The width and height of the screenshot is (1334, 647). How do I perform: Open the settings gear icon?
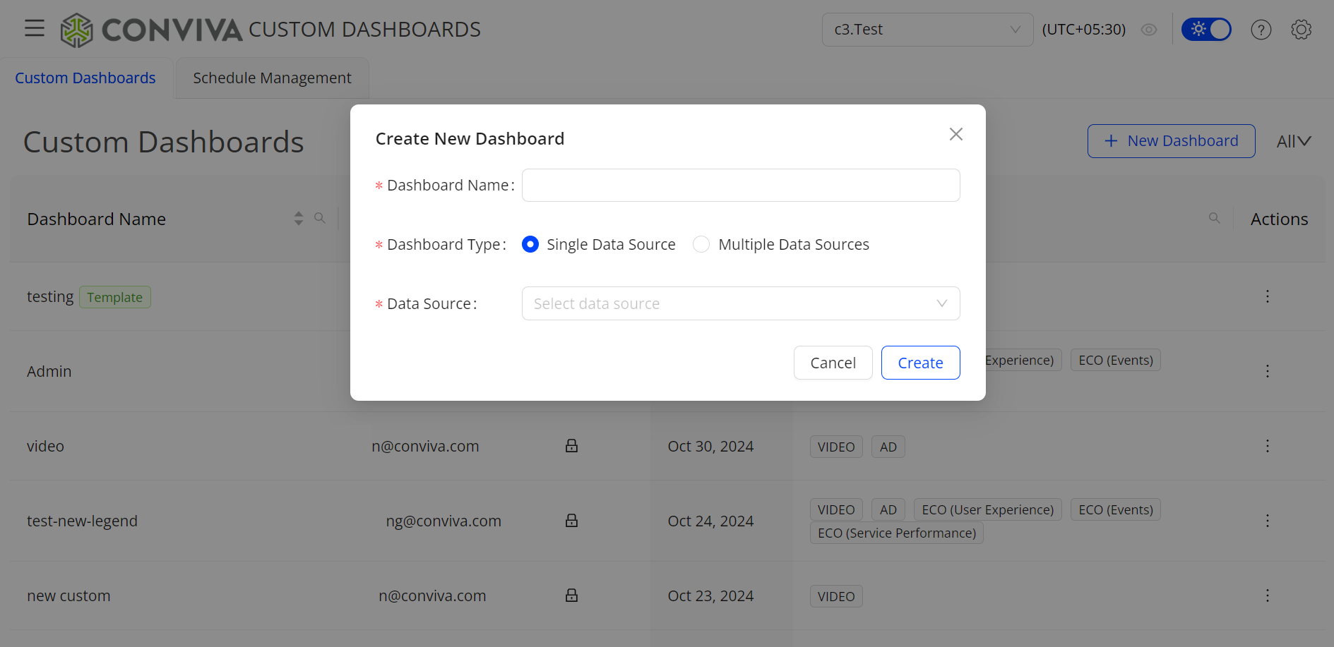click(x=1301, y=30)
